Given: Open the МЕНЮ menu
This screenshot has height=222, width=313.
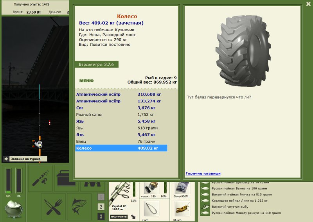Looking at the screenshot, I should pyautogui.click(x=86, y=81).
